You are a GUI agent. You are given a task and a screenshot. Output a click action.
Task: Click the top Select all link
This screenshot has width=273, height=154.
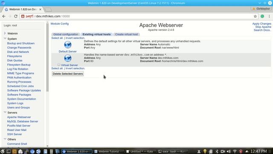(x=57, y=38)
